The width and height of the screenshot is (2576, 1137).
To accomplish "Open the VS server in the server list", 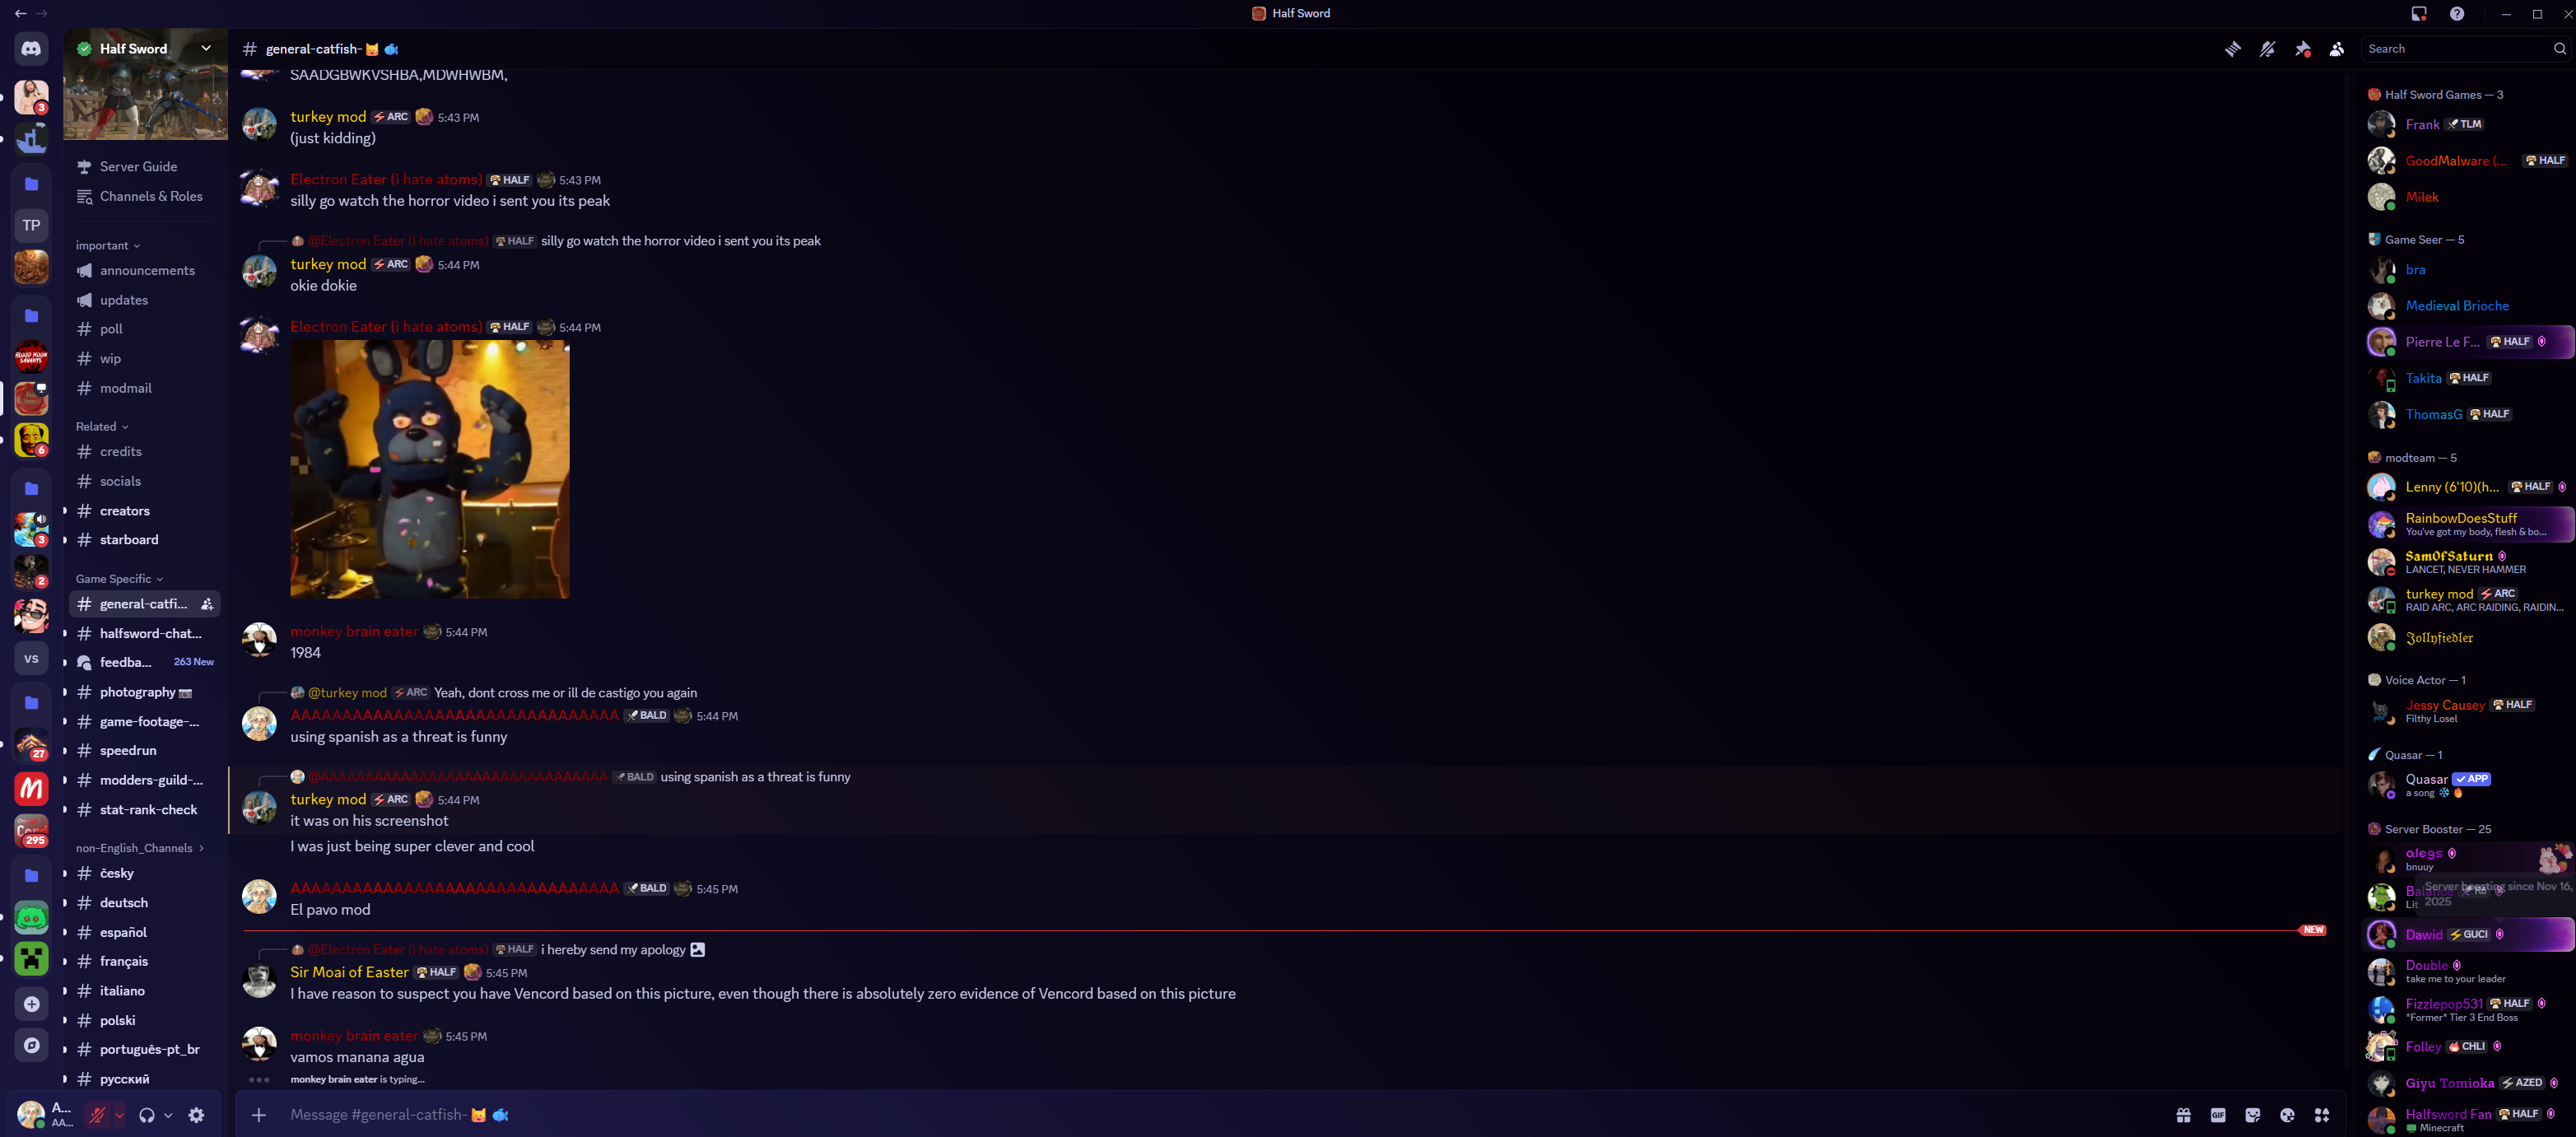I will click(31, 658).
